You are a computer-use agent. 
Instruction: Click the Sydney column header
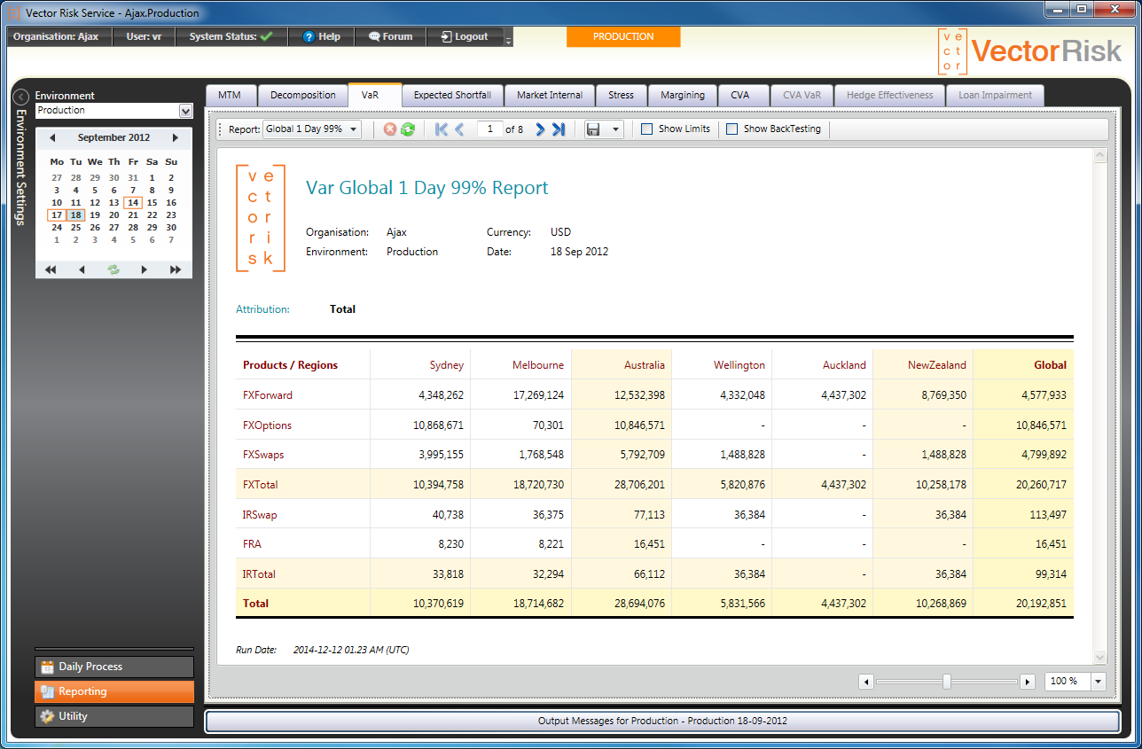[447, 364]
